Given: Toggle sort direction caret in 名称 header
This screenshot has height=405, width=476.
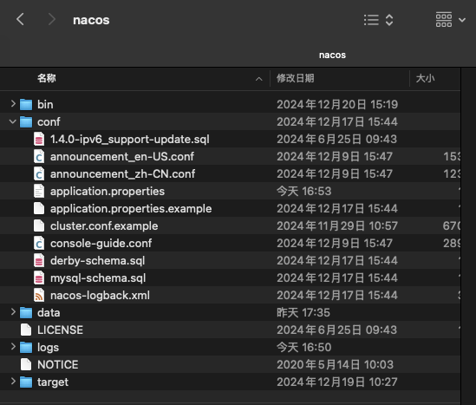Looking at the screenshot, I should coord(259,79).
